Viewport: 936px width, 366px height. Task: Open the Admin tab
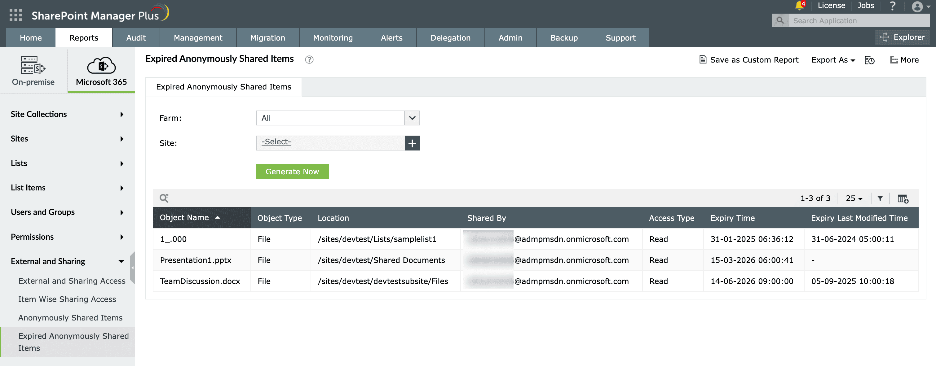pos(510,38)
